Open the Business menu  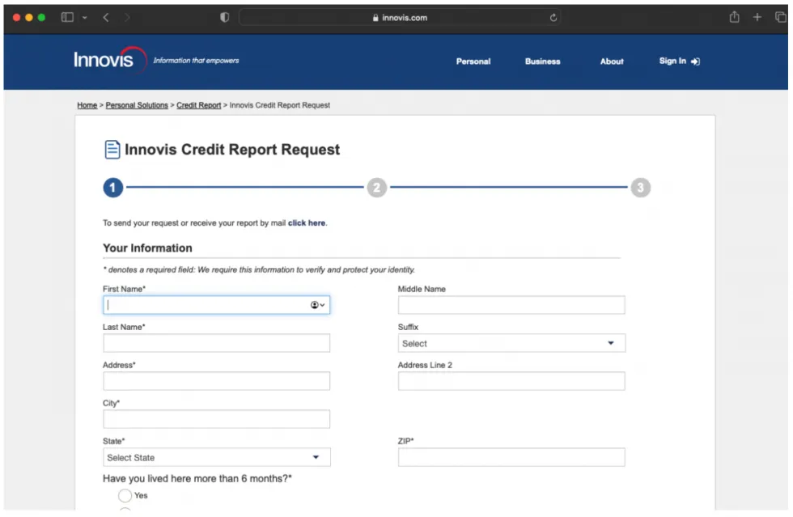[x=542, y=61]
